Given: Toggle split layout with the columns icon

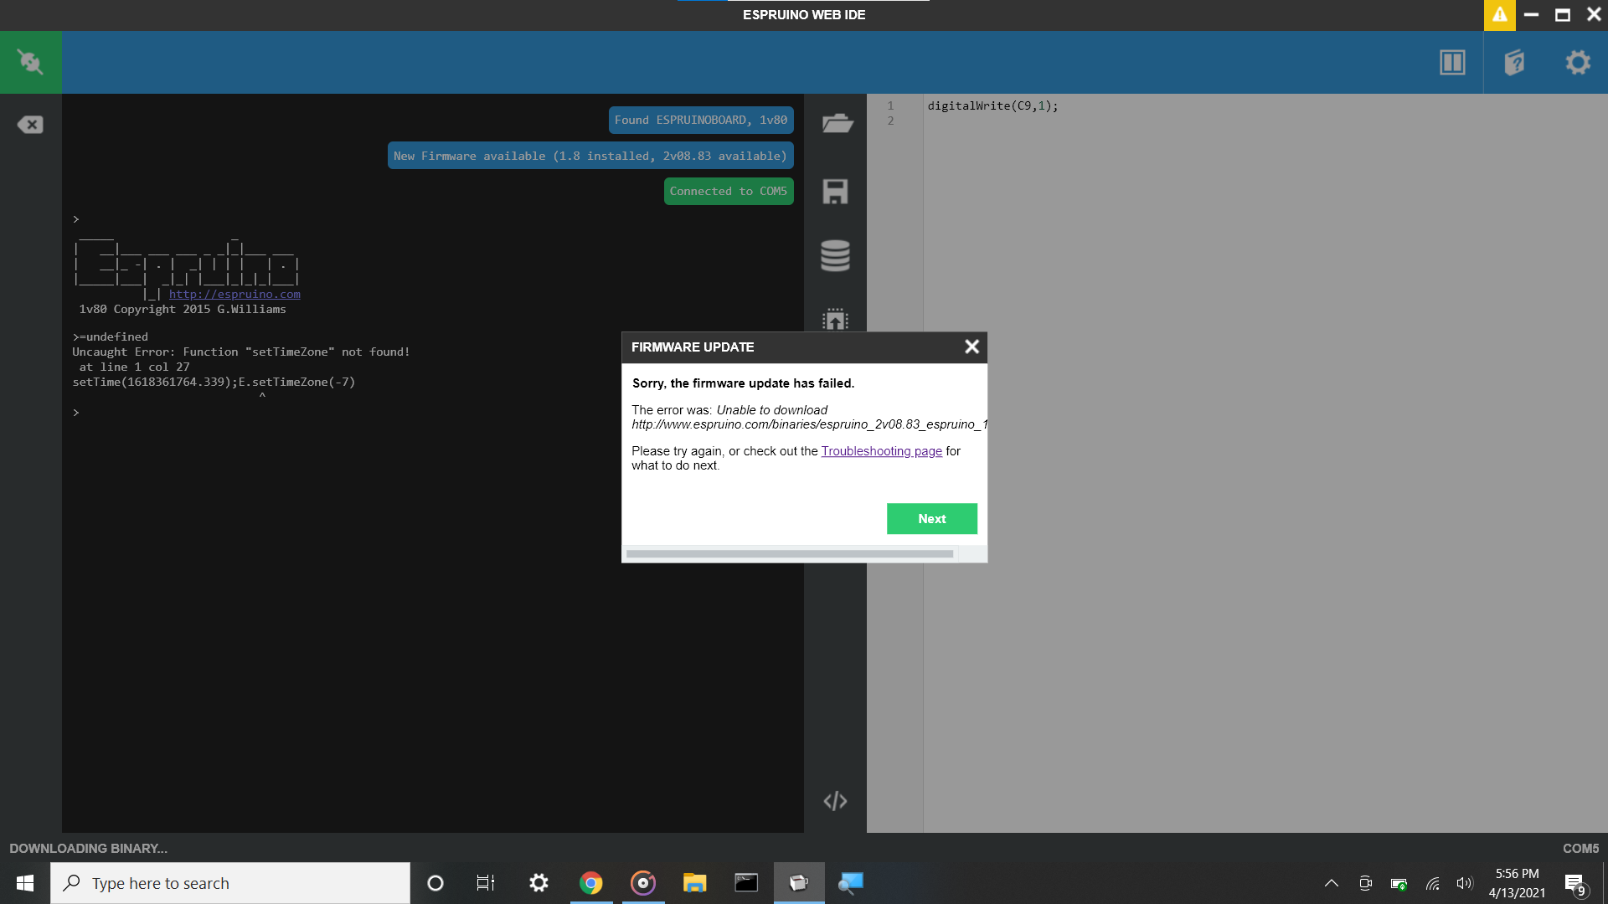Looking at the screenshot, I should click(x=1452, y=63).
